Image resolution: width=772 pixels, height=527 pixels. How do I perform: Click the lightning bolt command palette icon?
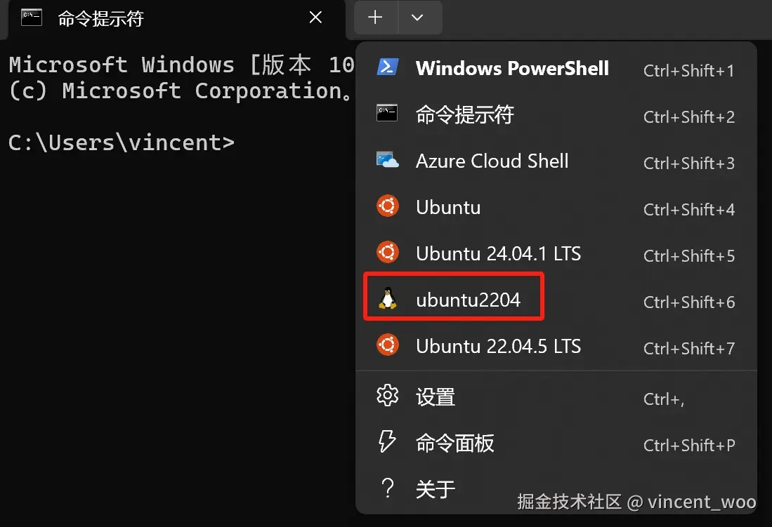(x=388, y=442)
